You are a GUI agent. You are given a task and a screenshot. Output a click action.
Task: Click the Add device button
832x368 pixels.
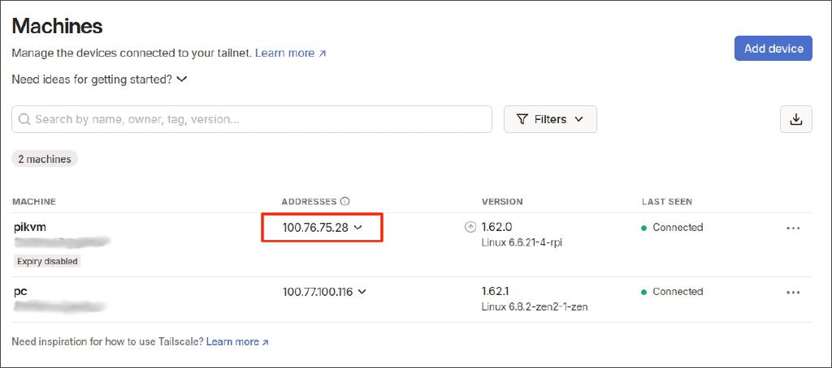pos(773,49)
